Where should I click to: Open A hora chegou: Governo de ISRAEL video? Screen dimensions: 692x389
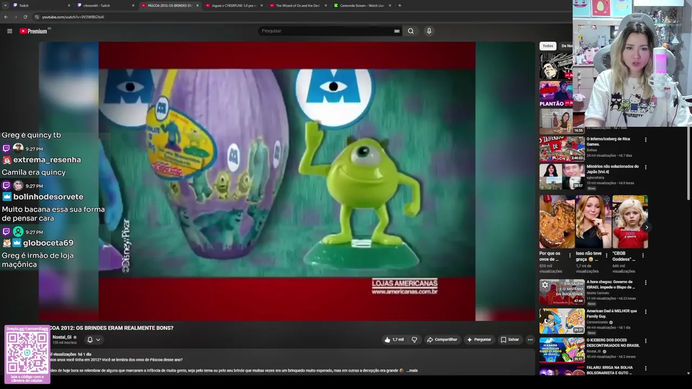pyautogui.click(x=611, y=284)
